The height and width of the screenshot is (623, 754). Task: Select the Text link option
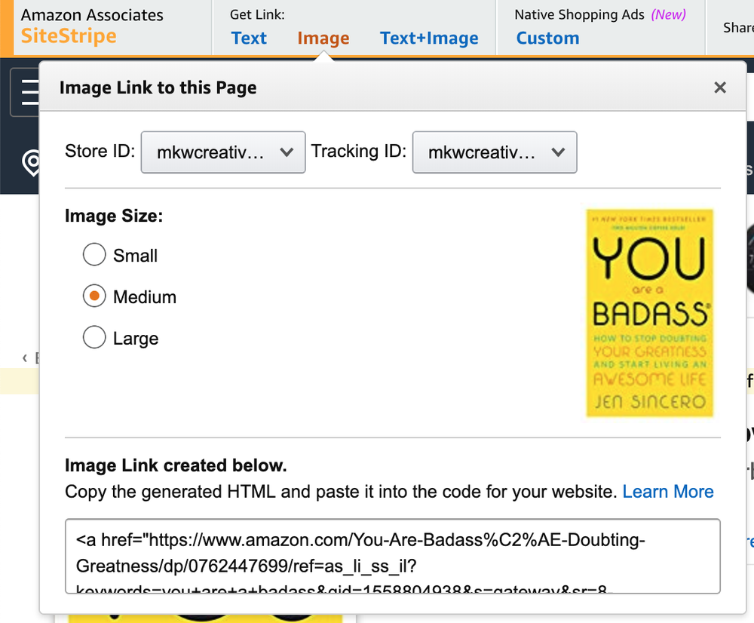[249, 38]
